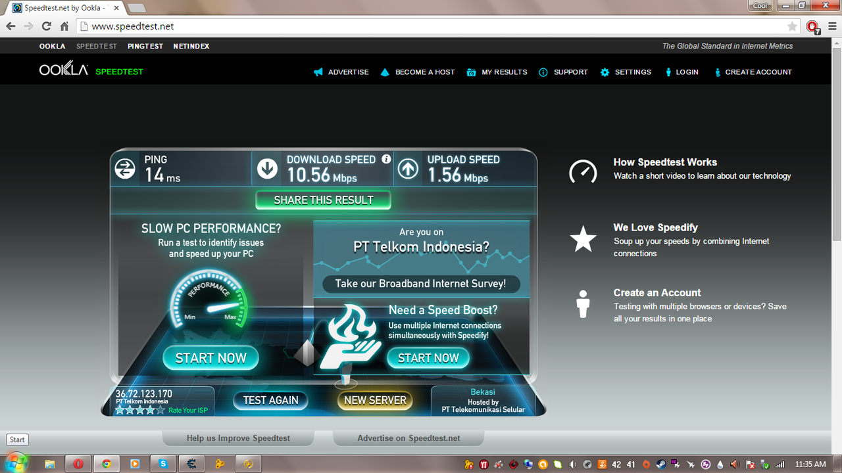
Task: Open Skype from the taskbar
Action: 163,464
